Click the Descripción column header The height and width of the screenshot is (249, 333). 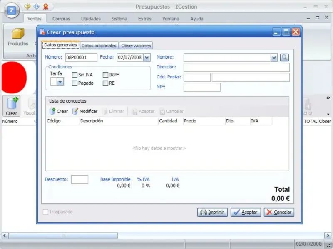(x=119, y=121)
